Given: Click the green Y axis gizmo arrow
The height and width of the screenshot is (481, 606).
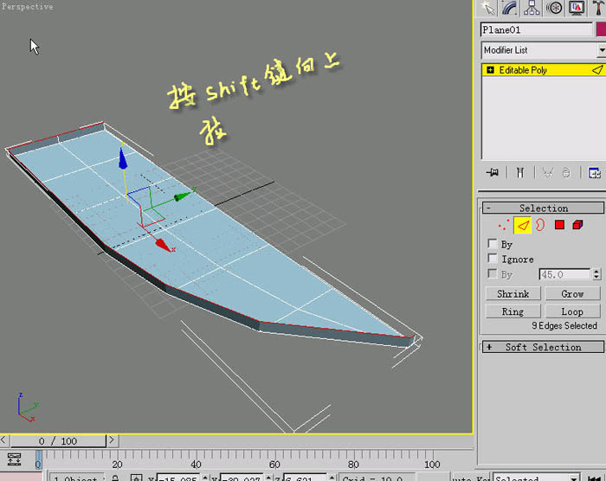Looking at the screenshot, I should pos(184,196).
